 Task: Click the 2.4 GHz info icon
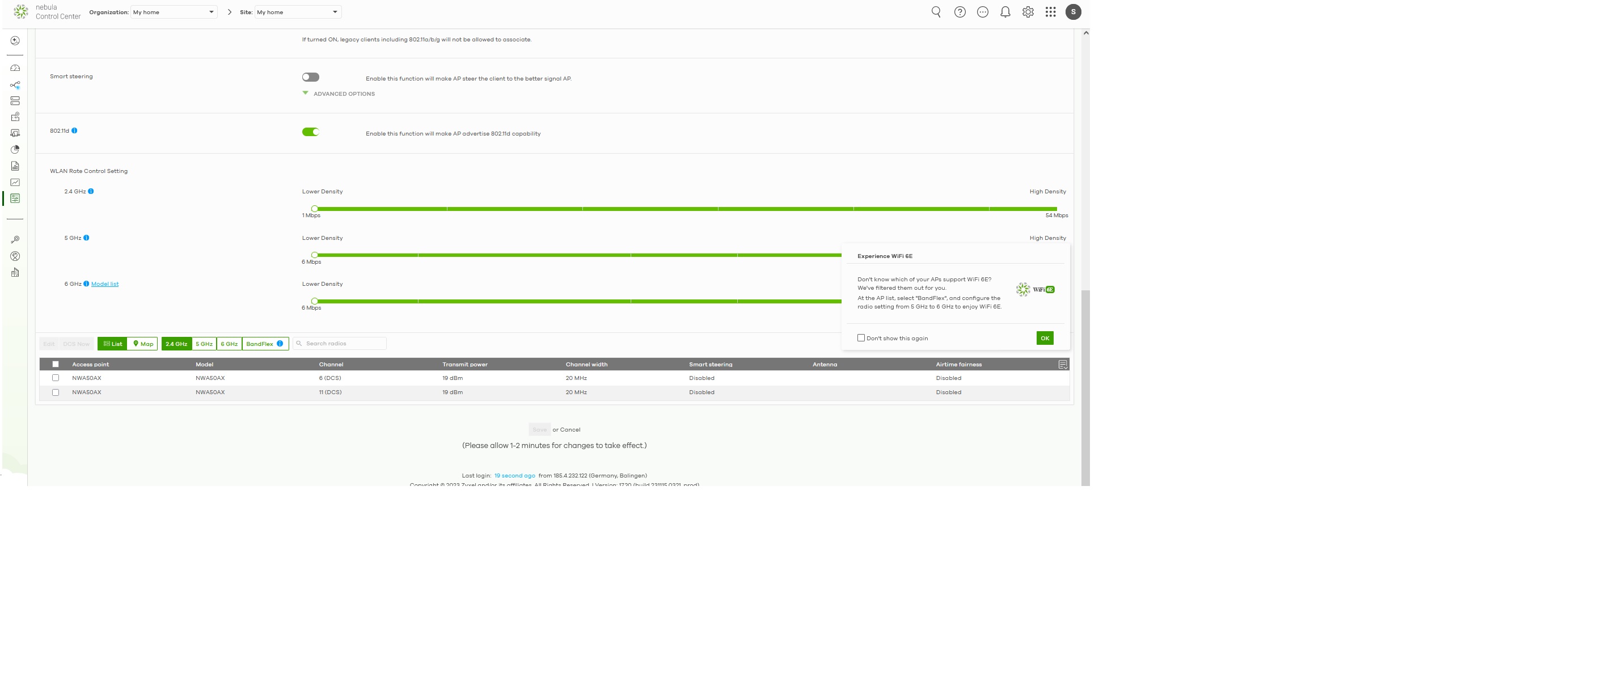(91, 192)
